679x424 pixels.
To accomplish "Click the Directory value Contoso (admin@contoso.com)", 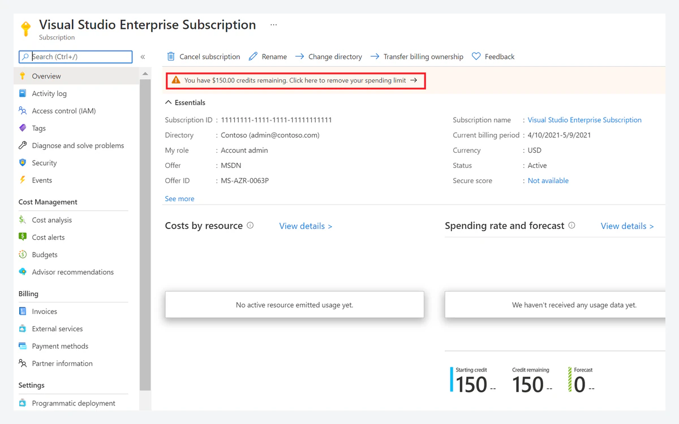I will click(270, 135).
